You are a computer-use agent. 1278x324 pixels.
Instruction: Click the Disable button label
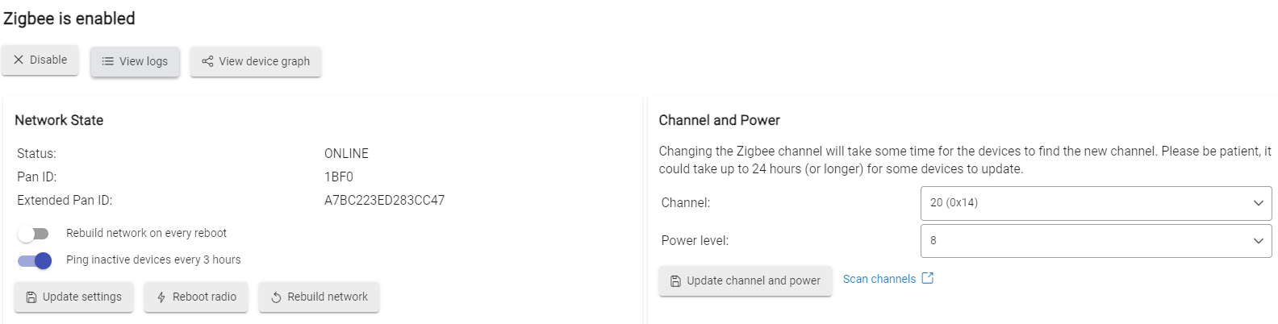point(48,60)
